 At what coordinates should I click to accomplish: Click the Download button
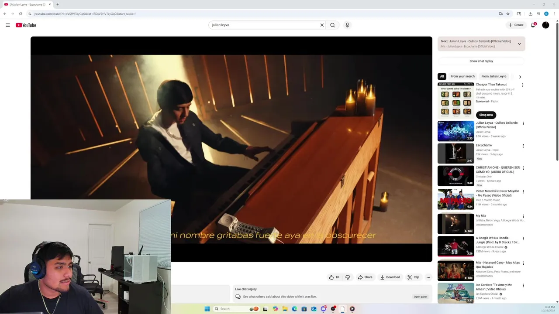(390, 277)
